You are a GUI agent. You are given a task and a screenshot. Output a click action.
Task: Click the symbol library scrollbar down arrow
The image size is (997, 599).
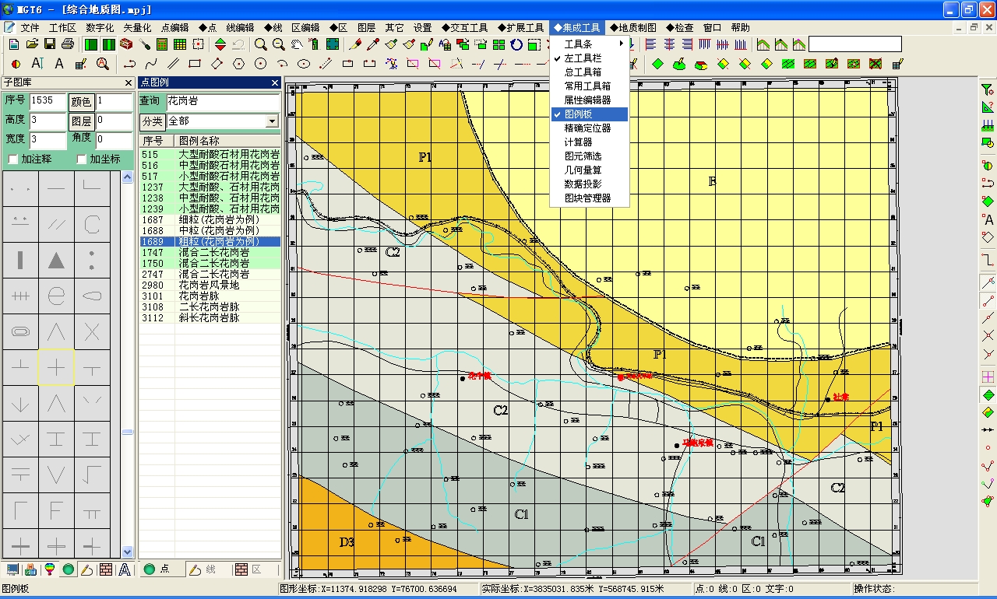click(x=128, y=551)
